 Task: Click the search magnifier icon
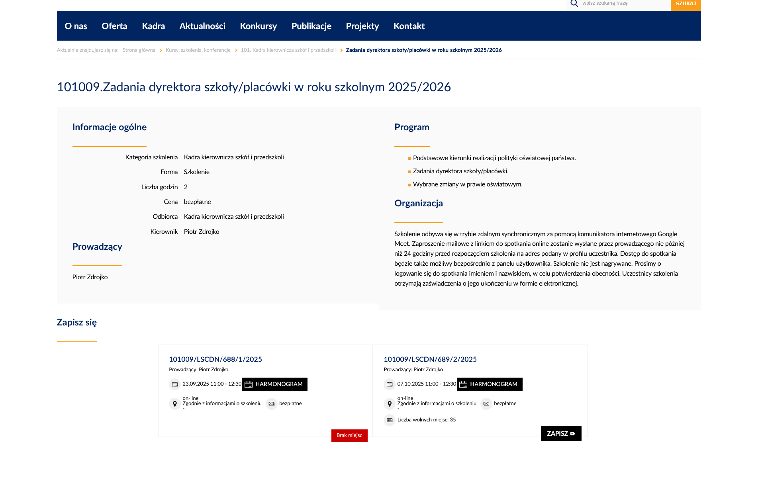(x=574, y=4)
